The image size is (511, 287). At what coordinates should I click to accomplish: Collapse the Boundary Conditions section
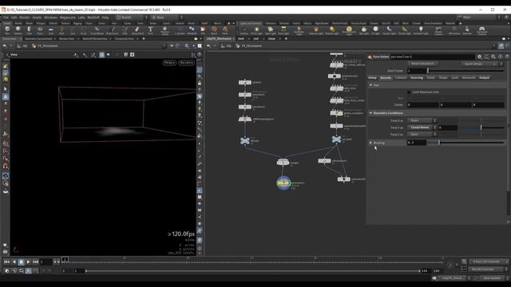click(x=370, y=113)
